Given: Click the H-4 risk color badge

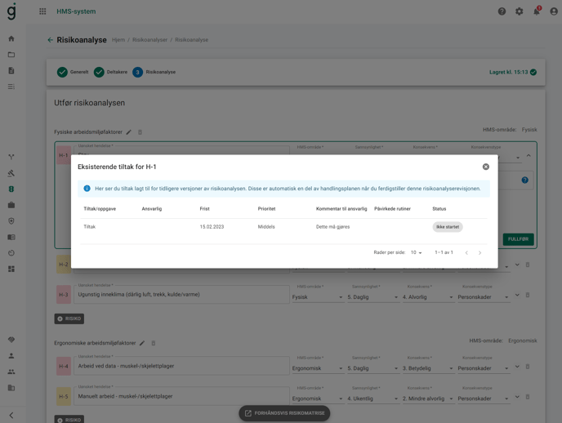Looking at the screenshot, I should 64,366.
